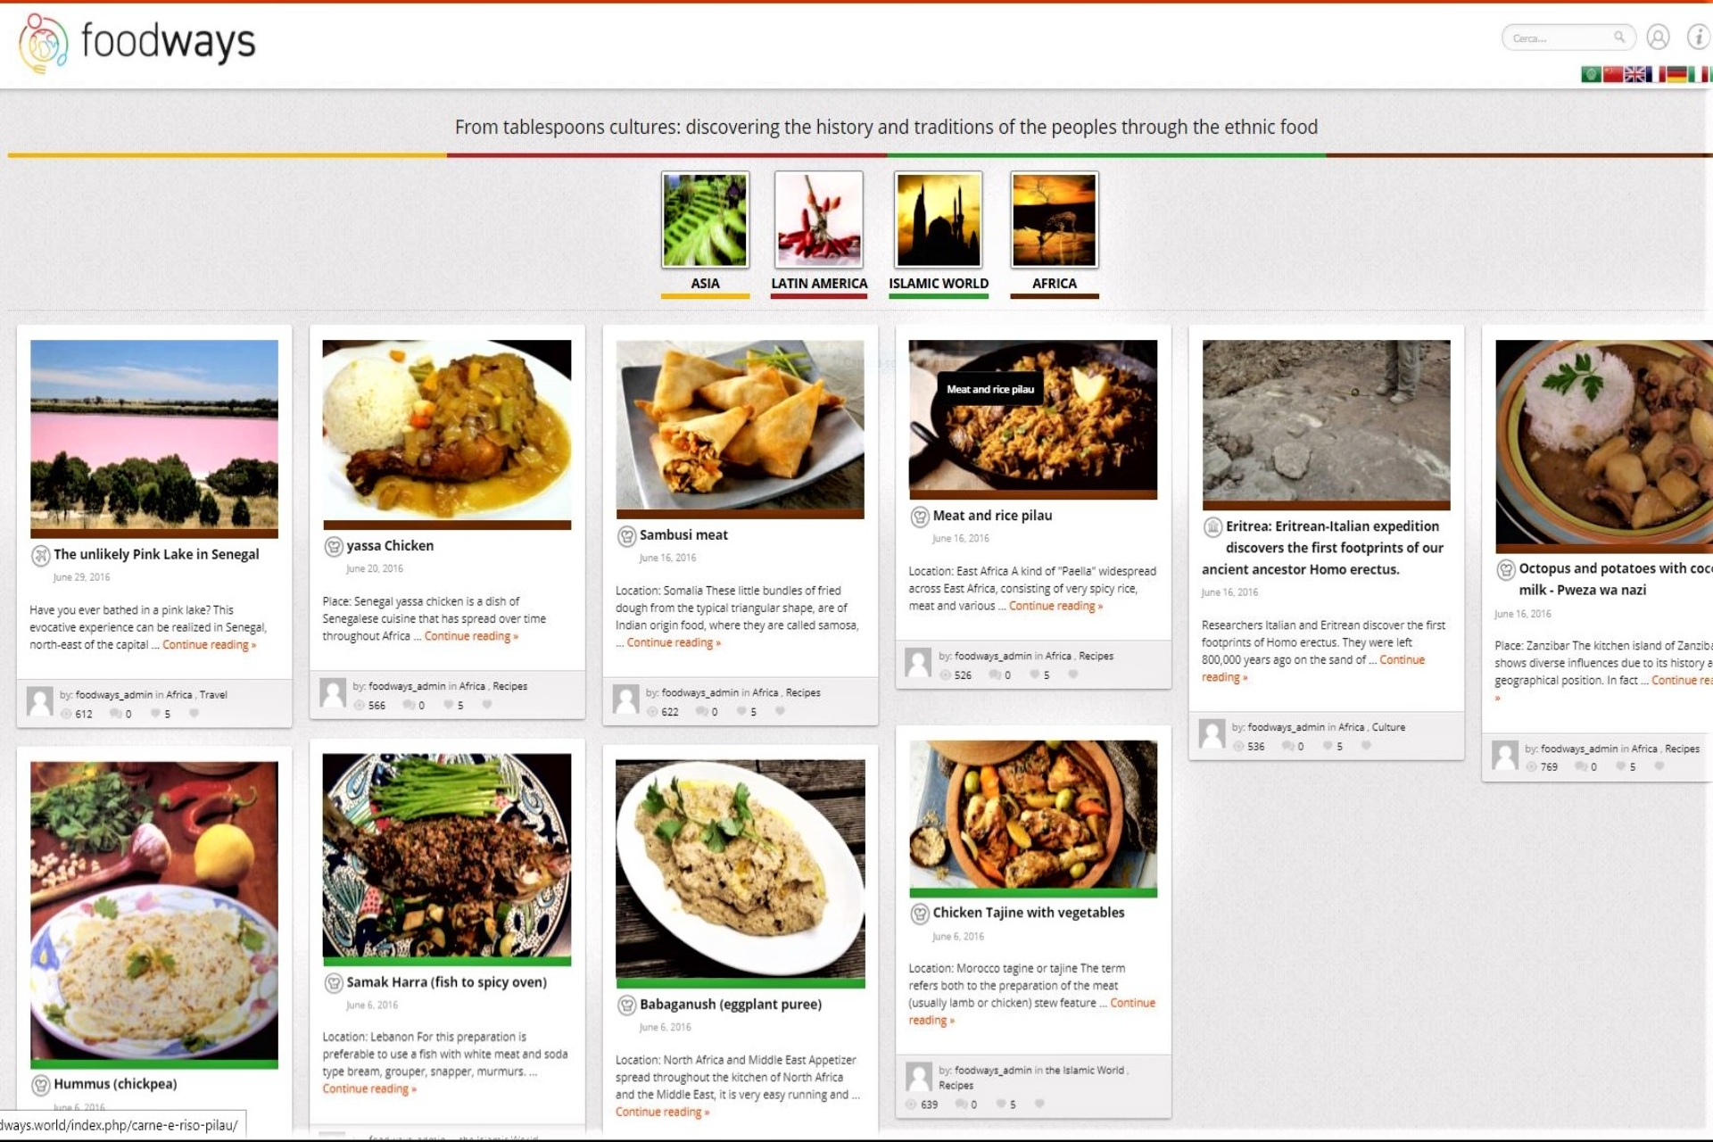The width and height of the screenshot is (1713, 1142).
Task: Select the French flag language icon
Action: (x=1656, y=74)
